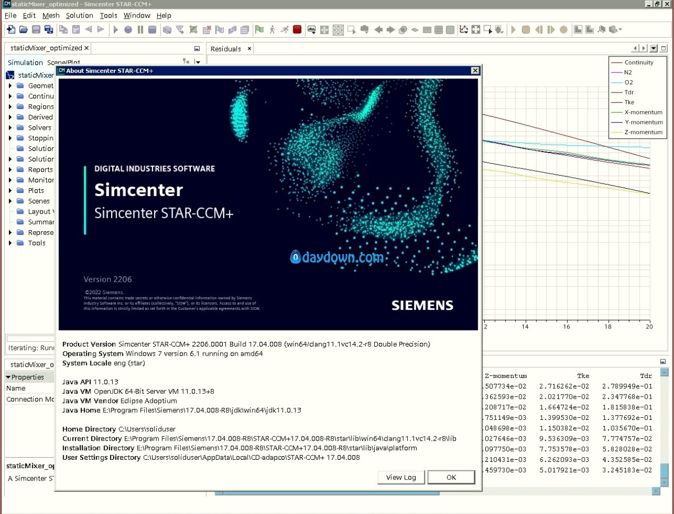Viewport: 674px width, 514px height.
Task: Collapse the Properties section
Action: point(9,377)
